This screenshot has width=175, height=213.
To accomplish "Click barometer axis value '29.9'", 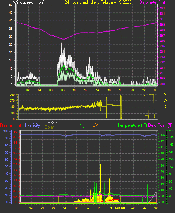I will [162, 24].
